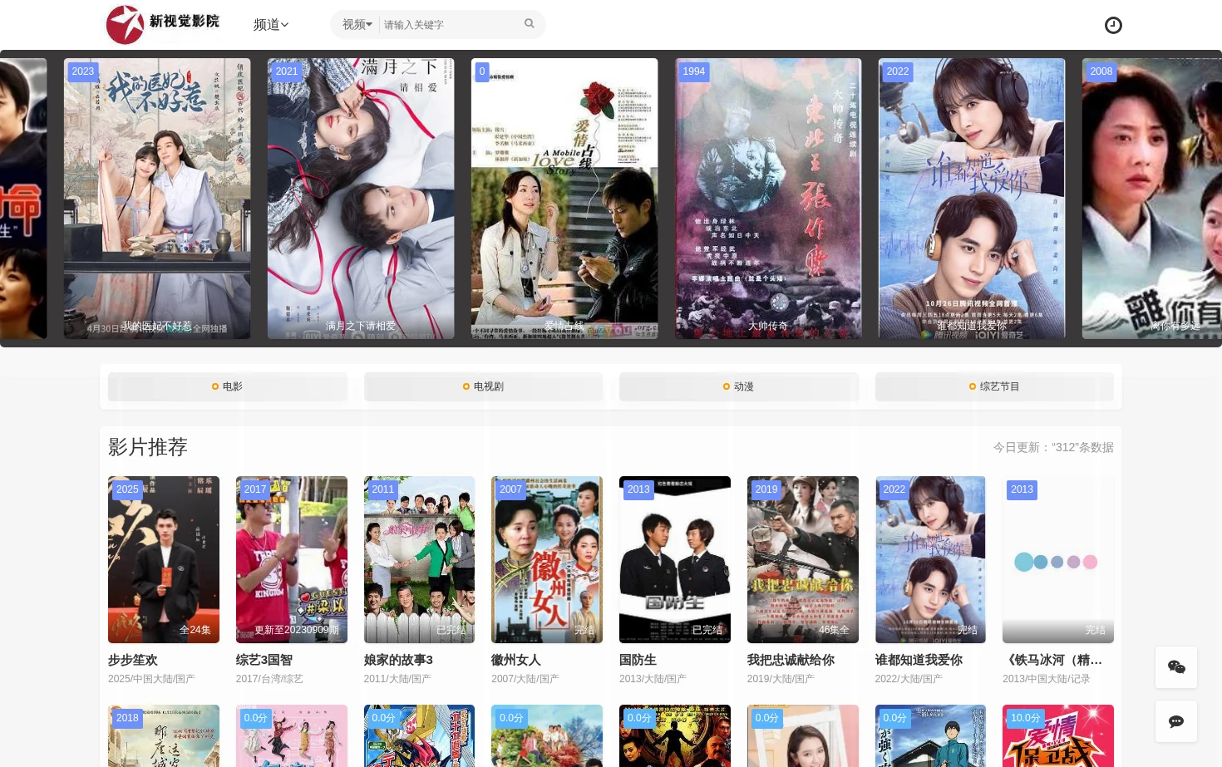
Task: Open the watch history clock icon
Action: point(1113,26)
